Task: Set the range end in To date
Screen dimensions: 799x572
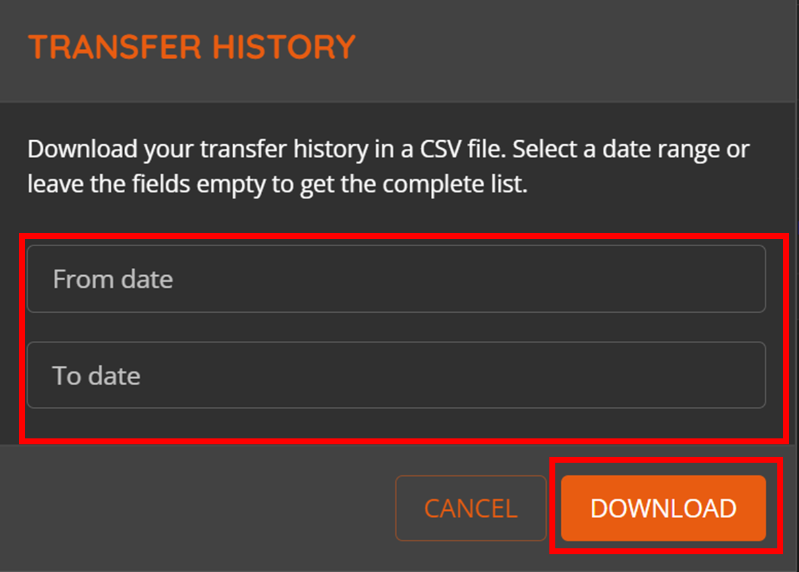Action: (x=396, y=375)
